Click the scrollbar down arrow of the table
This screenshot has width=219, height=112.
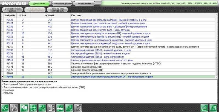(x=216, y=77)
